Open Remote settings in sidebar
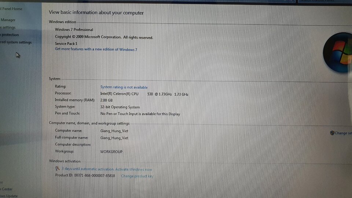 point(8,27)
